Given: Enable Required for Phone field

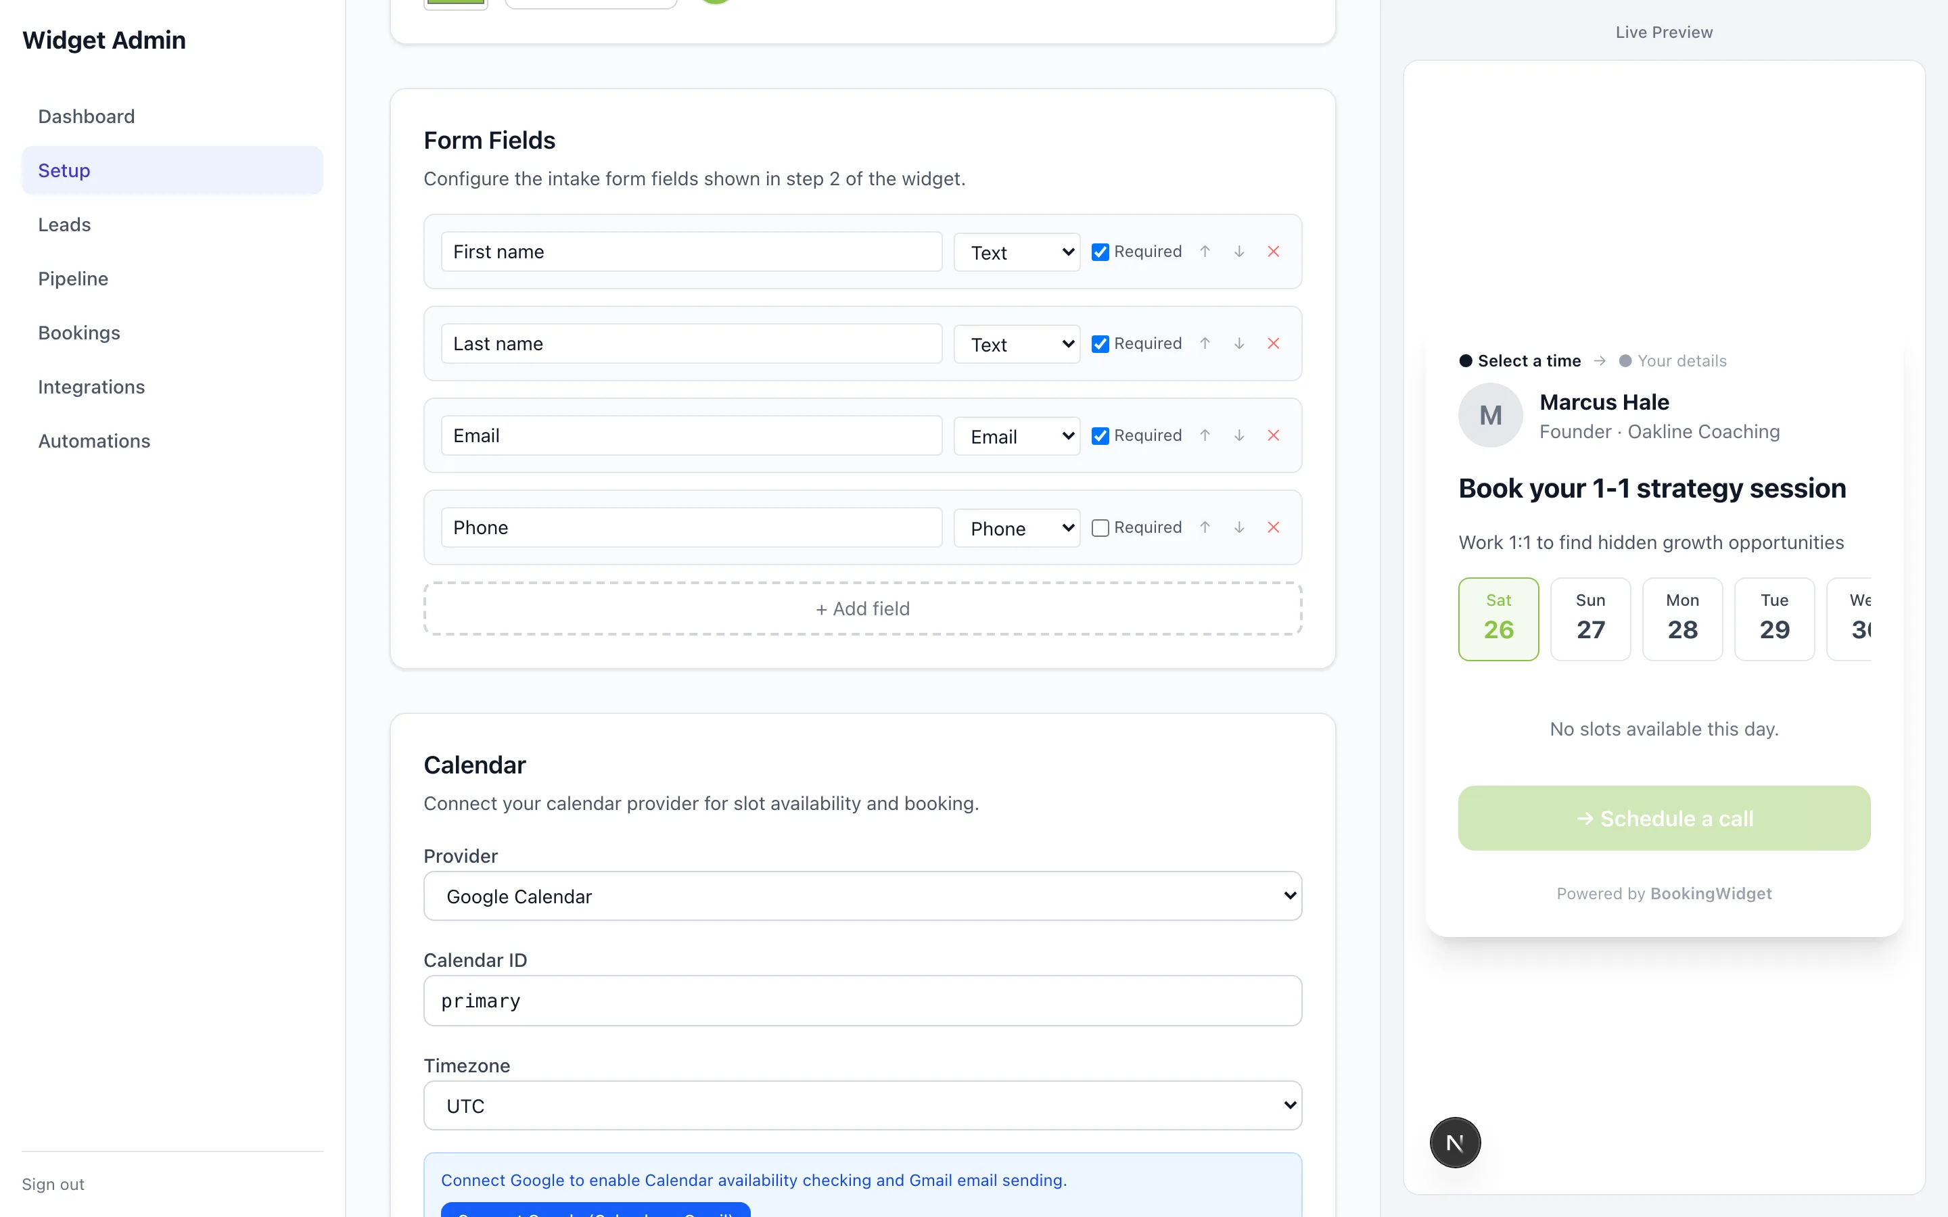Looking at the screenshot, I should (x=1100, y=527).
